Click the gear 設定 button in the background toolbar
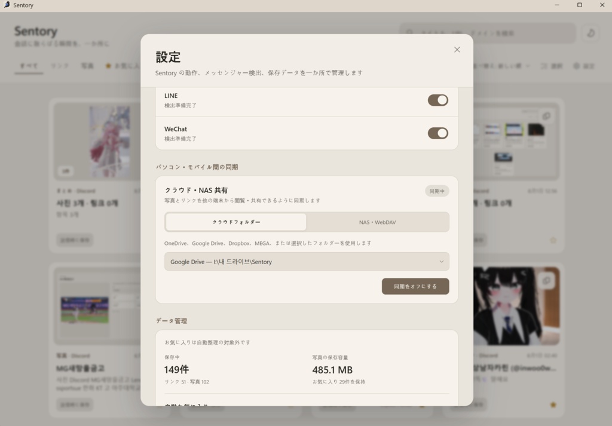The width and height of the screenshot is (612, 426). (584, 66)
